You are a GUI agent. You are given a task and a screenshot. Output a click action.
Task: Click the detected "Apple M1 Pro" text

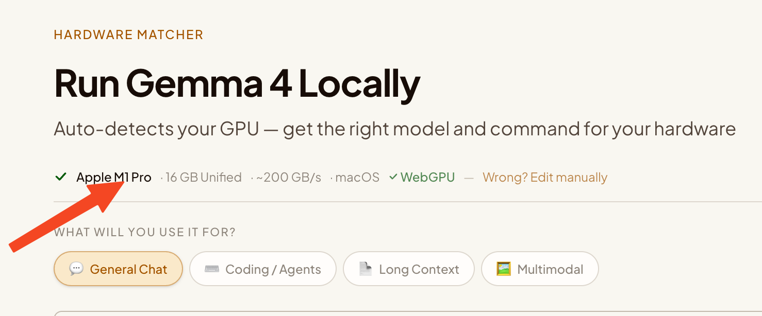click(x=114, y=178)
